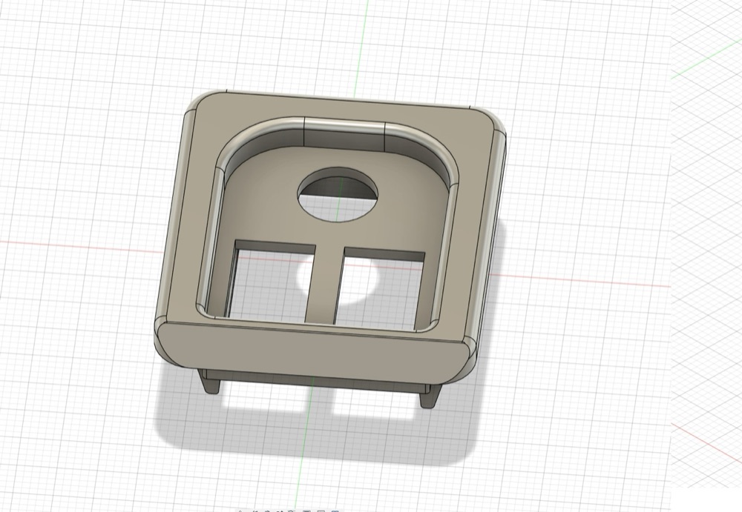The width and height of the screenshot is (742, 512).
Task: Select the left support leg under the model
Action: point(210,382)
